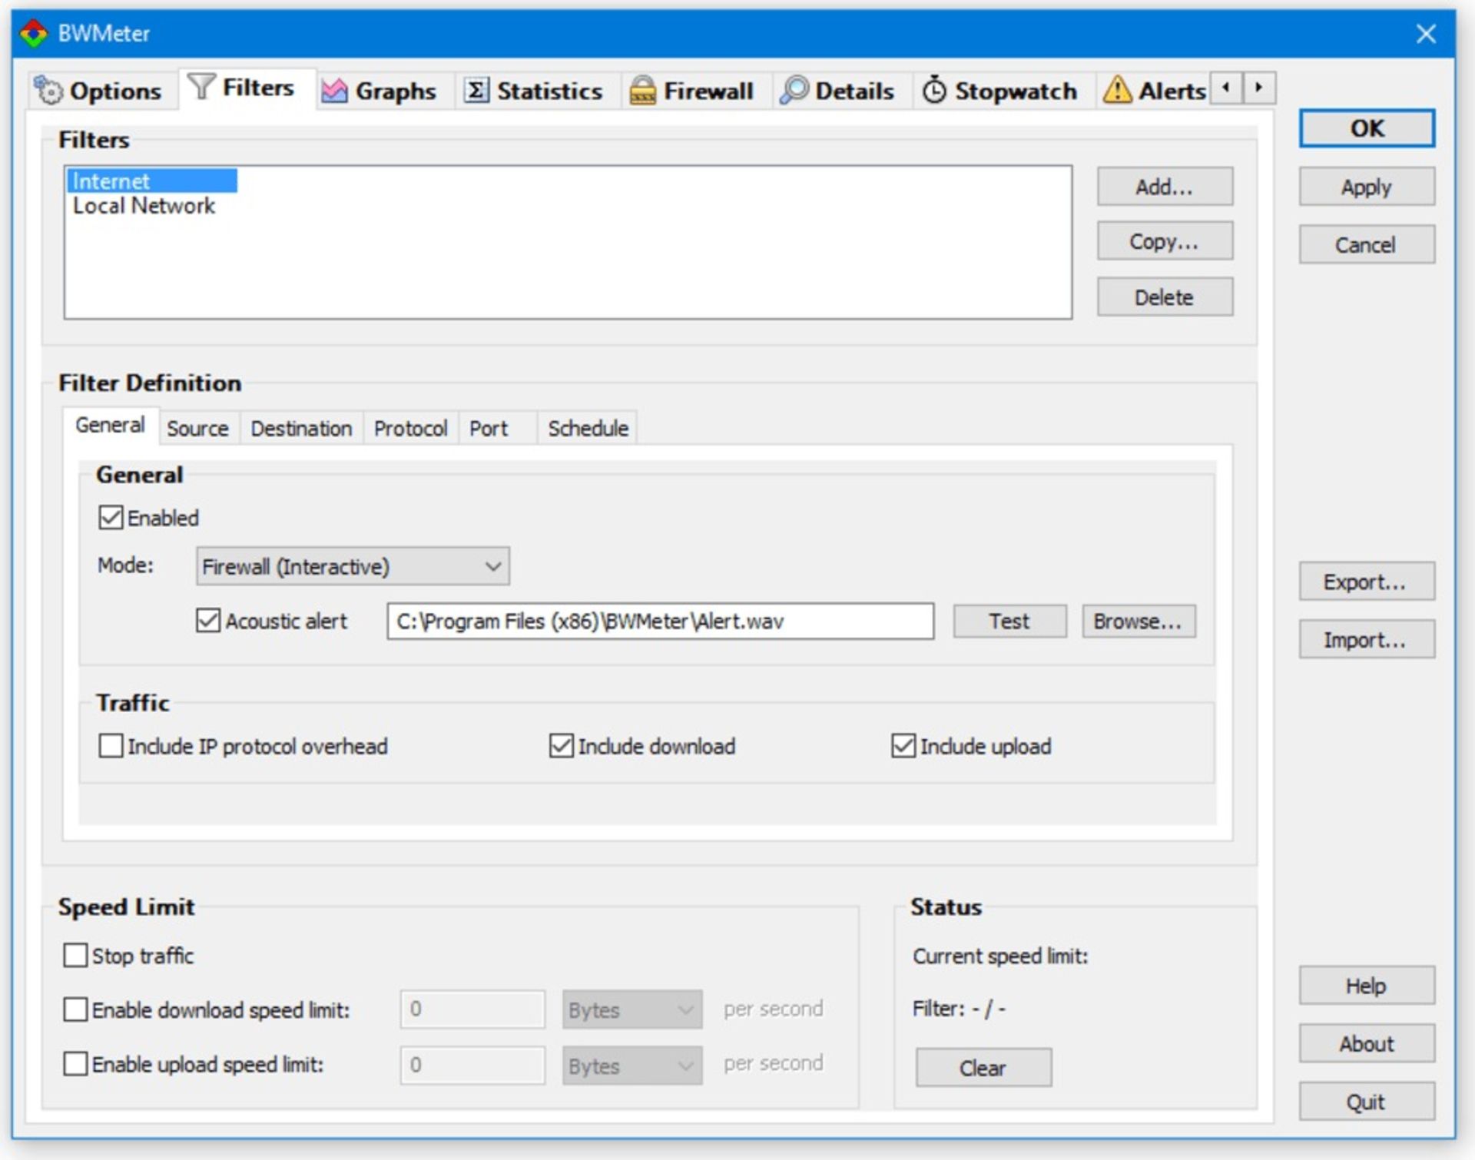1475x1160 pixels.
Task: Click the download speed limit value field
Action: click(x=472, y=1009)
